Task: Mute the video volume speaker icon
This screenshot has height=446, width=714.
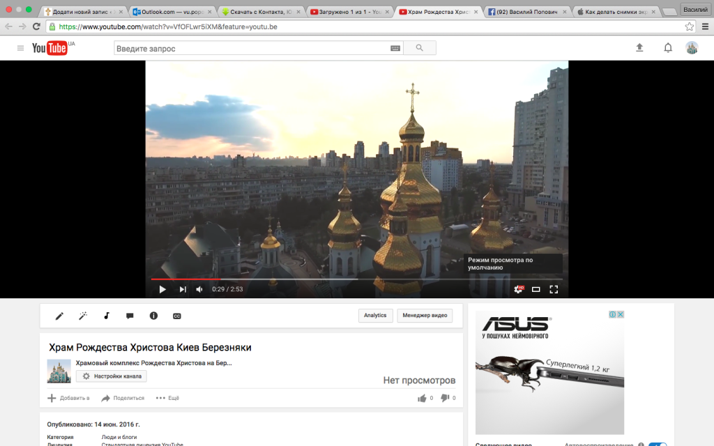Action: click(199, 289)
